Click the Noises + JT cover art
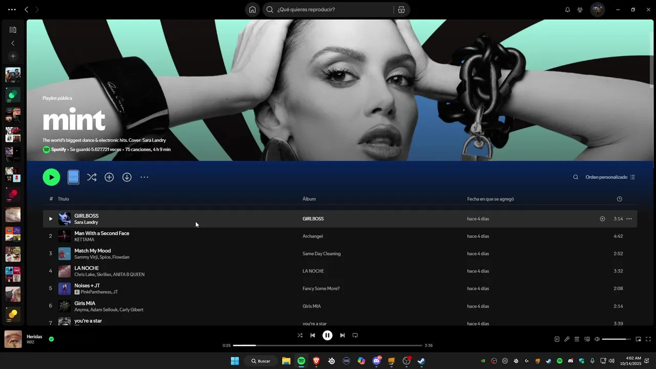Screen dimensions: 656x369 click(x=65, y=289)
